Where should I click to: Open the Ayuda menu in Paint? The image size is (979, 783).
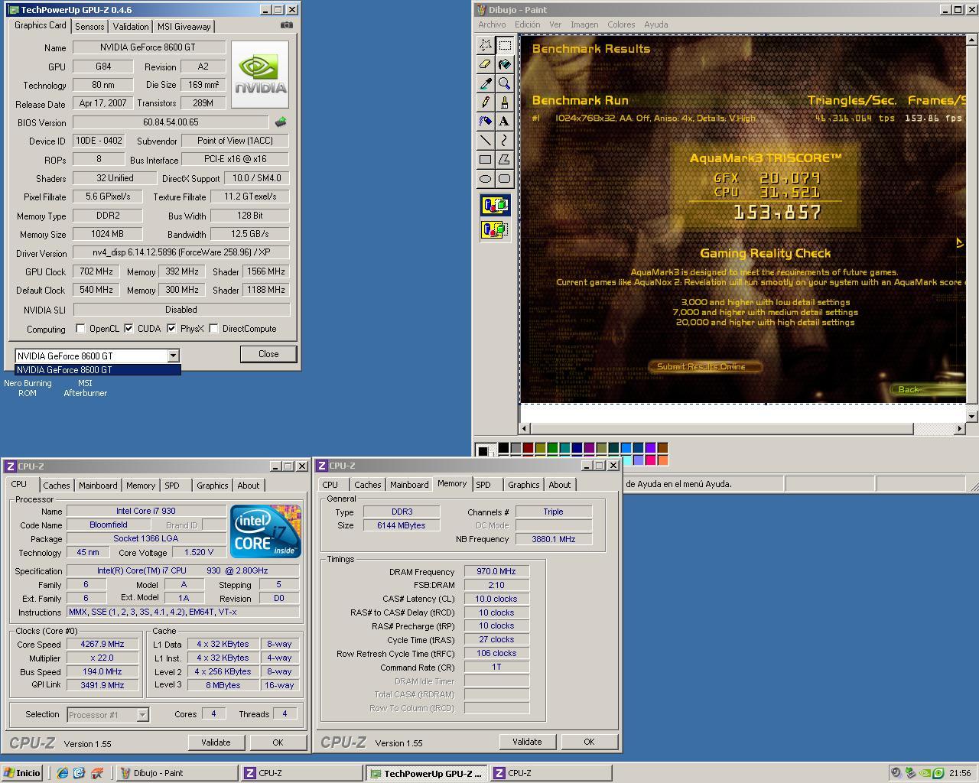(655, 24)
